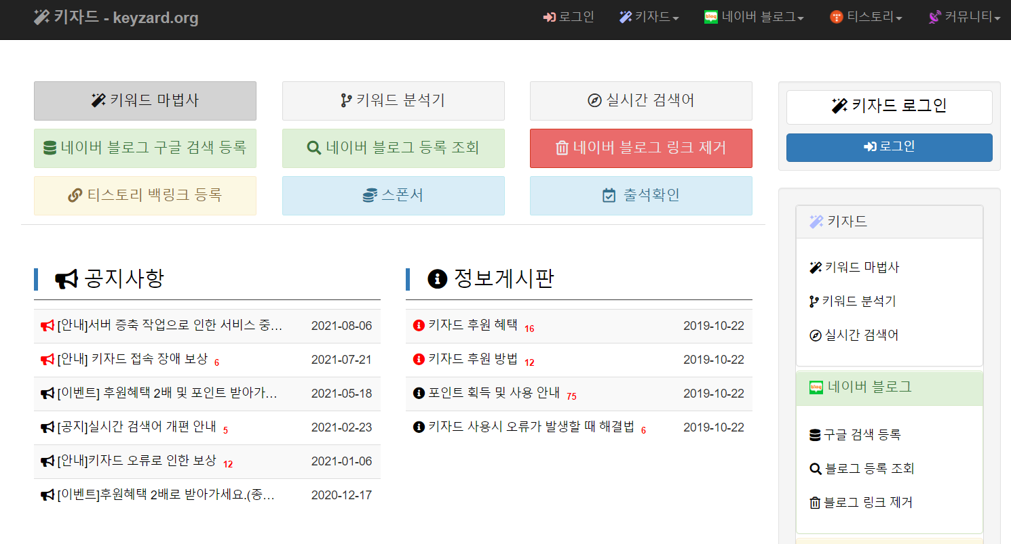Click the megaphone icon beside 공지사항 heading

click(66, 279)
